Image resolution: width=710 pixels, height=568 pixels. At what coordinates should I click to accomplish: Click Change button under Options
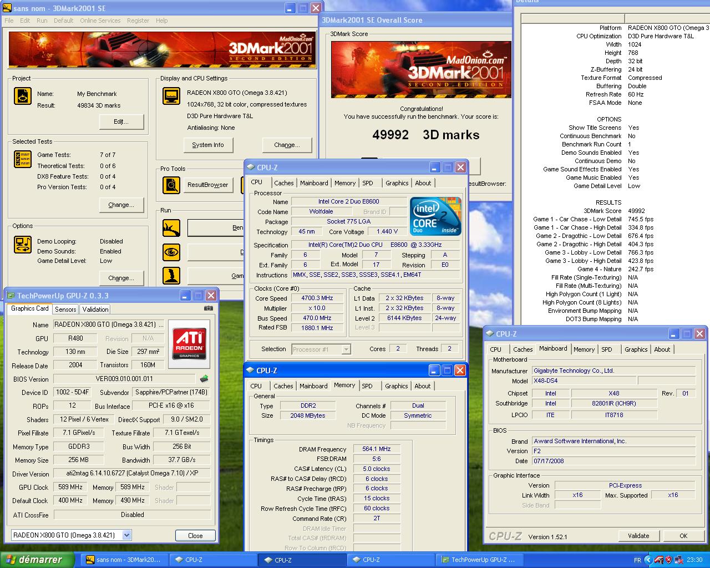click(x=121, y=278)
